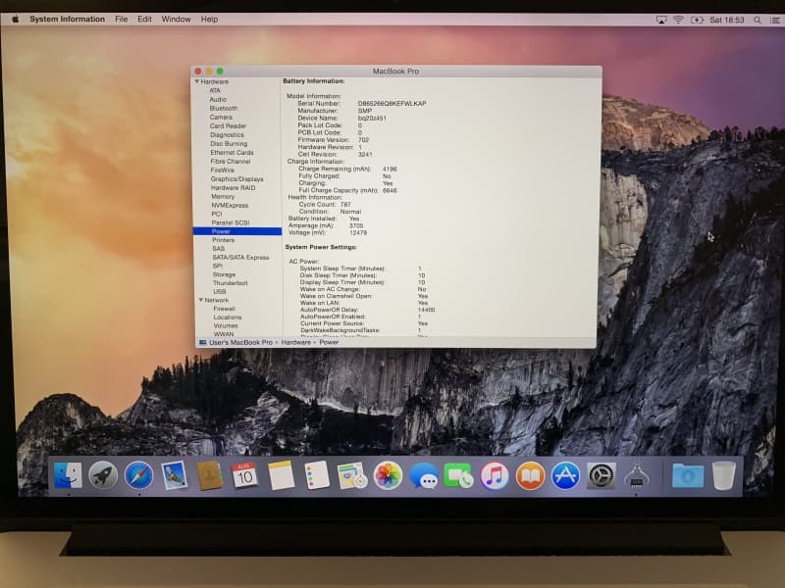The image size is (785, 588).
Task: Open iTunes music note icon
Action: click(495, 475)
